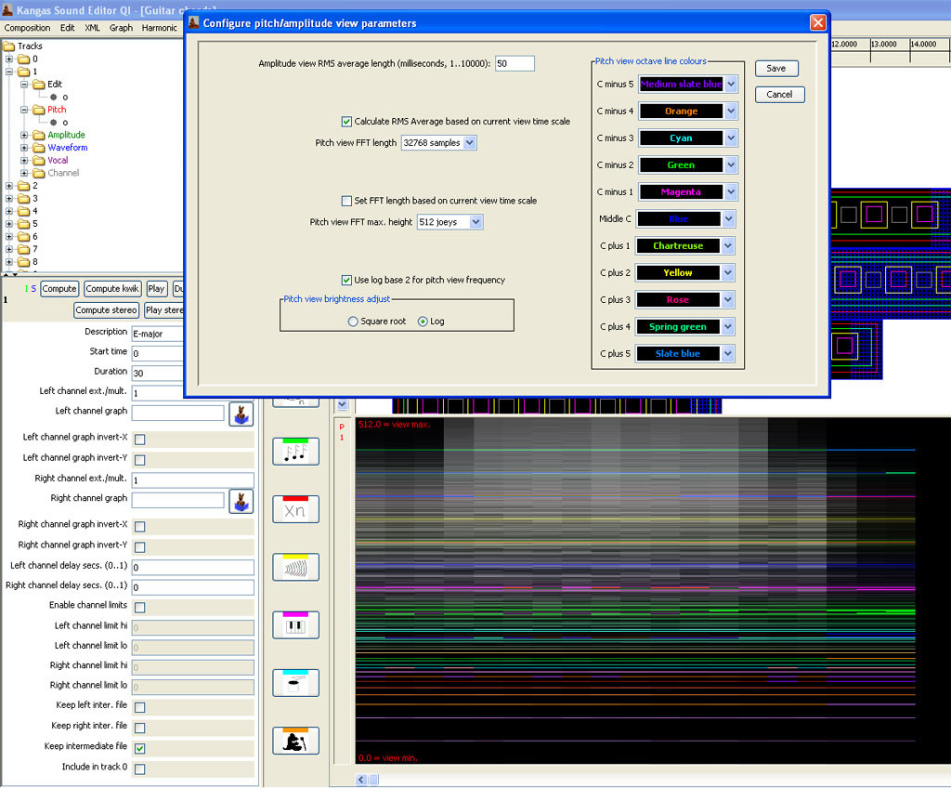Open the Right channel graph picker icon
951x788 pixels.
241,502
